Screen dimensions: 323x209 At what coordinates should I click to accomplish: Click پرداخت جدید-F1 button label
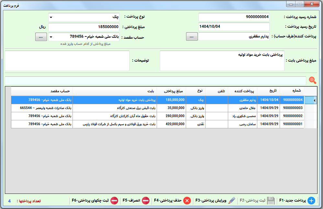pos(293,200)
